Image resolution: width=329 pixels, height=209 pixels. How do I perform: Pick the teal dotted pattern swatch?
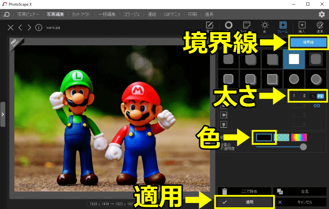click(x=281, y=137)
